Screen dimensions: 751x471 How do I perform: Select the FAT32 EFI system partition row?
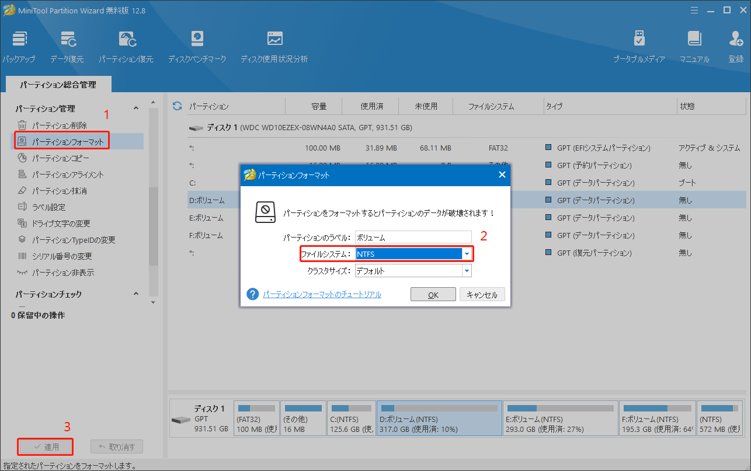tap(467, 148)
